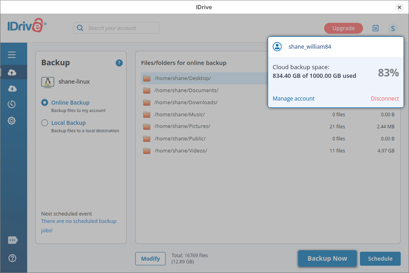Click the Desktop folder icon
Viewport: 409px width, 273px height.
click(x=147, y=78)
